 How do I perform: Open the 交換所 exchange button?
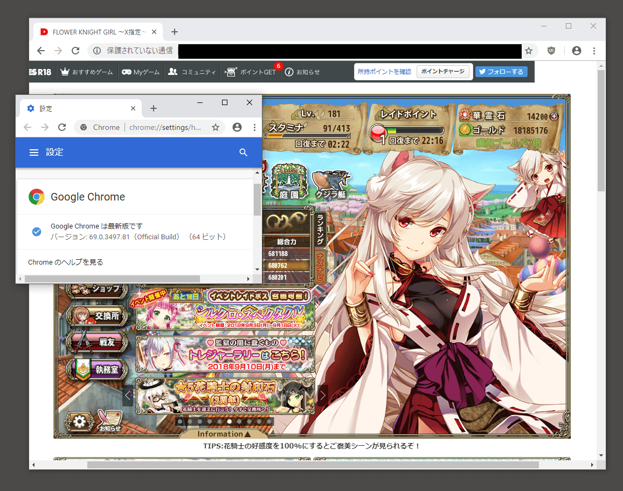click(98, 316)
